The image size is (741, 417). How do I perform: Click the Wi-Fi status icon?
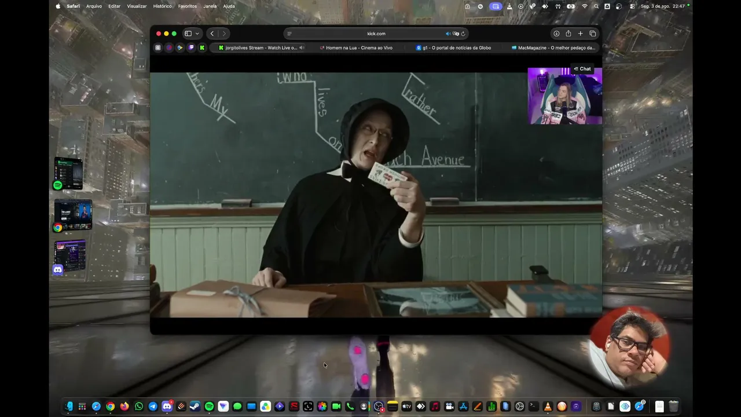click(585, 6)
